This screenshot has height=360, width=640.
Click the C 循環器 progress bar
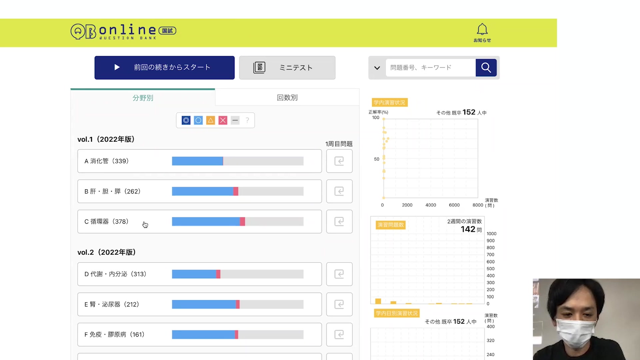pyautogui.click(x=237, y=221)
